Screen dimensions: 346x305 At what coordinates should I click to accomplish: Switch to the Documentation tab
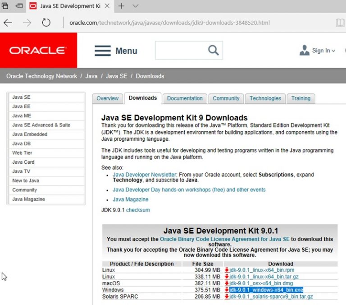click(185, 98)
